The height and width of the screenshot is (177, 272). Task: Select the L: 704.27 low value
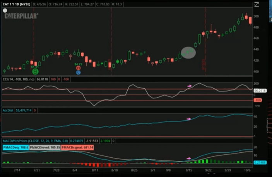(x=87, y=4)
